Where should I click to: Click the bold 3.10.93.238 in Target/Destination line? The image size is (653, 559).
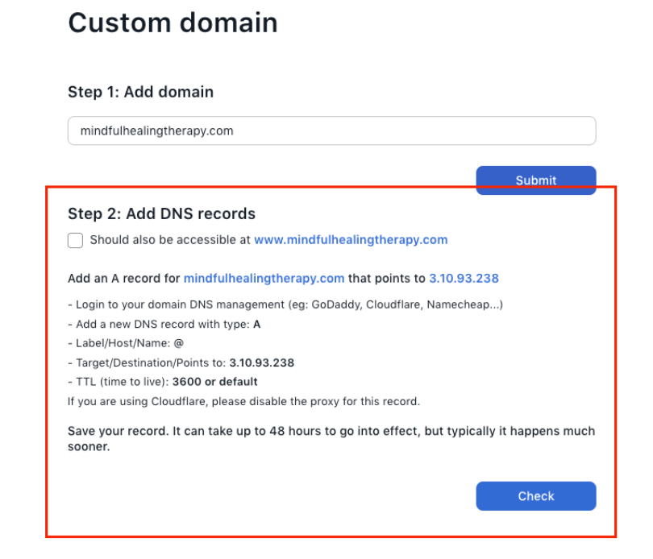261,362
